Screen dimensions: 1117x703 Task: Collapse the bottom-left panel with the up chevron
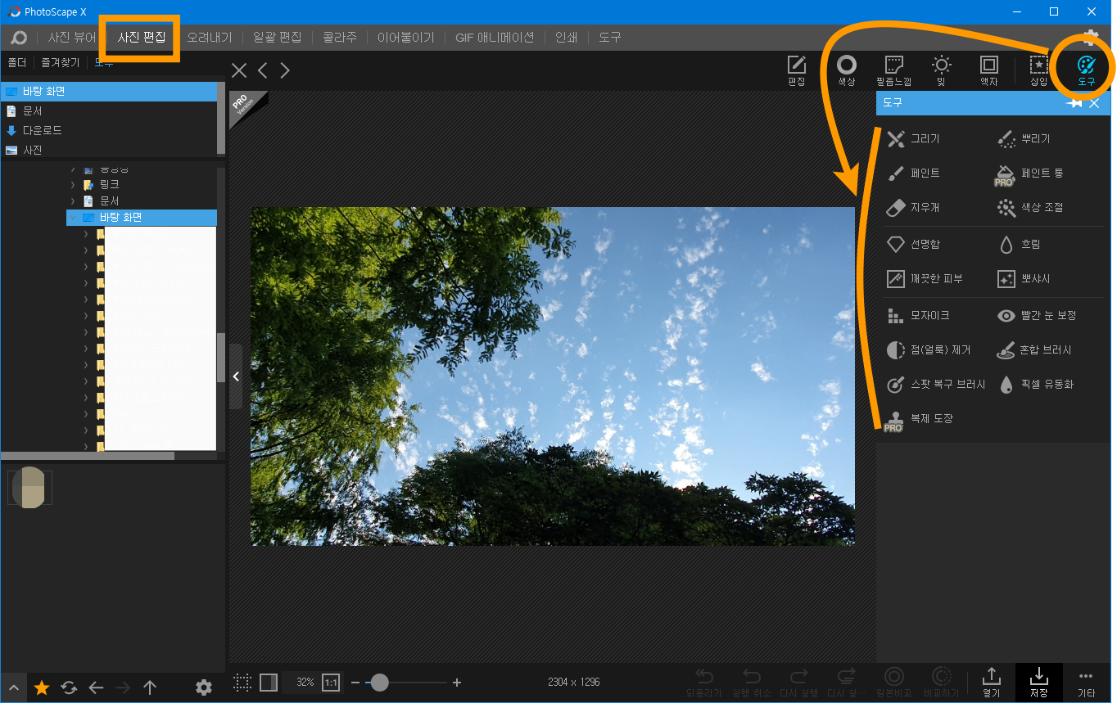(x=13, y=687)
